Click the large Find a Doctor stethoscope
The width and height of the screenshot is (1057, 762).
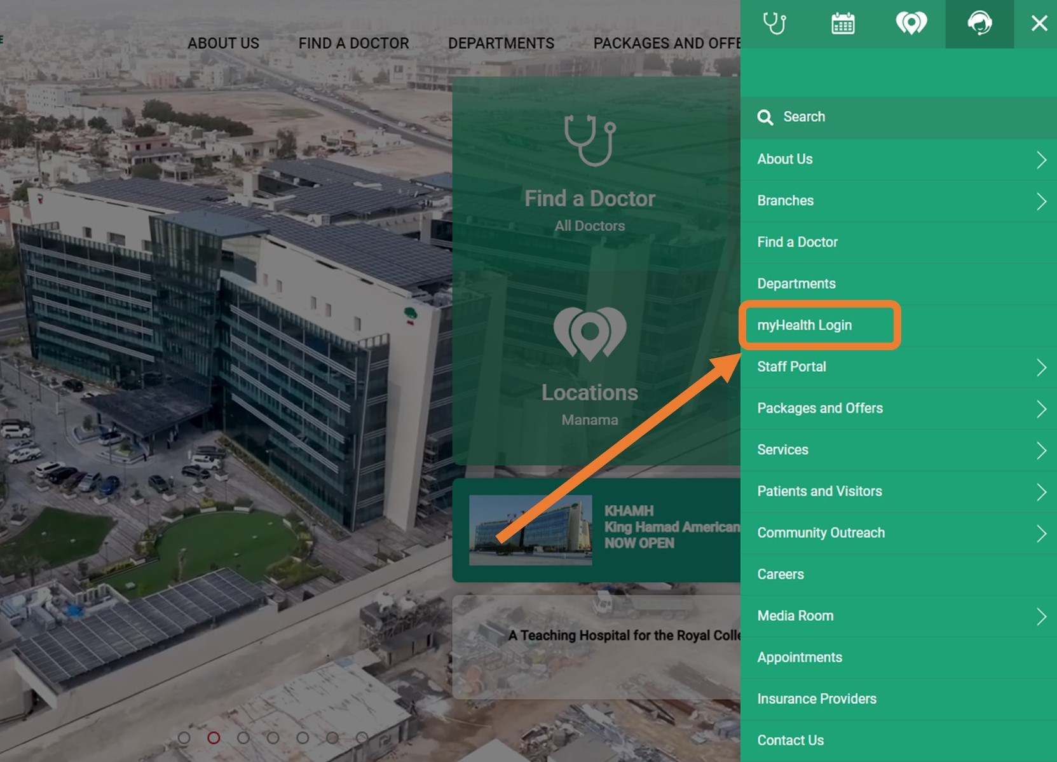590,140
